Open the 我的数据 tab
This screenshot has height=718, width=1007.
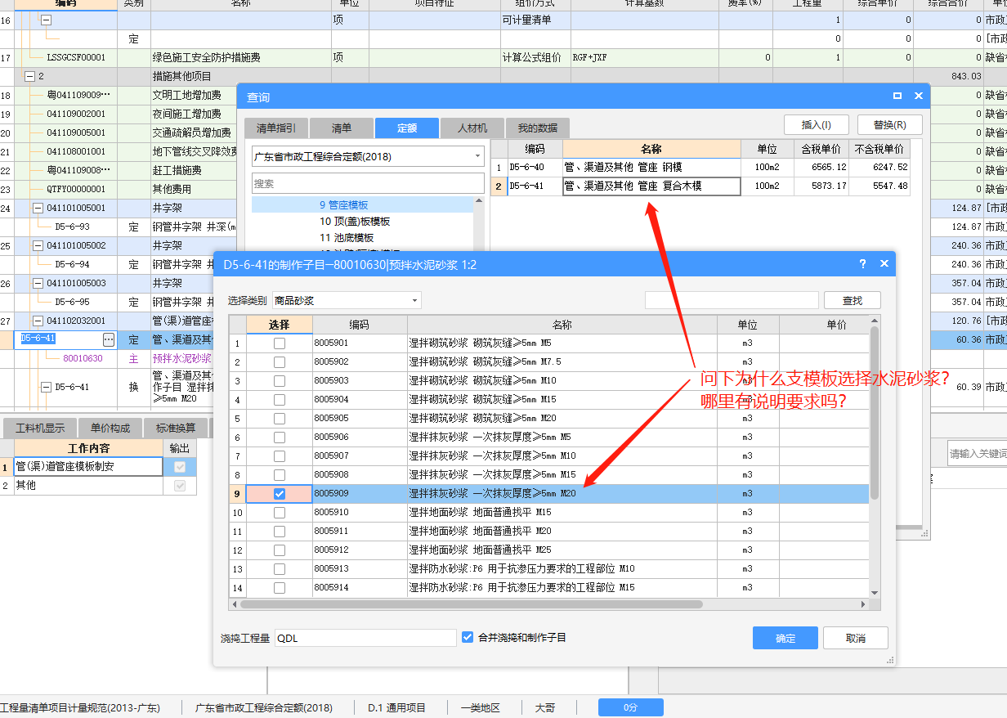(x=537, y=128)
